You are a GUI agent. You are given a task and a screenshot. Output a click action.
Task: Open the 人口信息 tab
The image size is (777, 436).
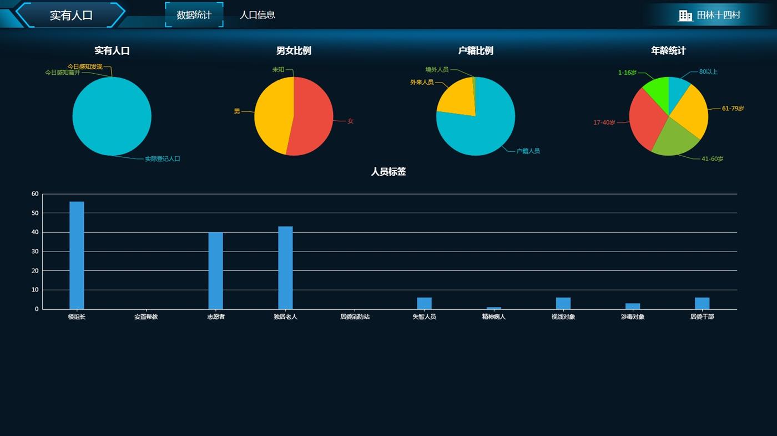pos(257,15)
